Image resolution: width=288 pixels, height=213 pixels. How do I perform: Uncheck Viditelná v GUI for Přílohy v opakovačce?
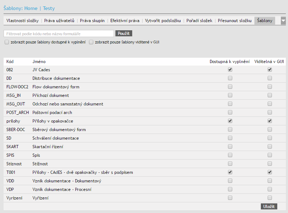(x=270, y=121)
